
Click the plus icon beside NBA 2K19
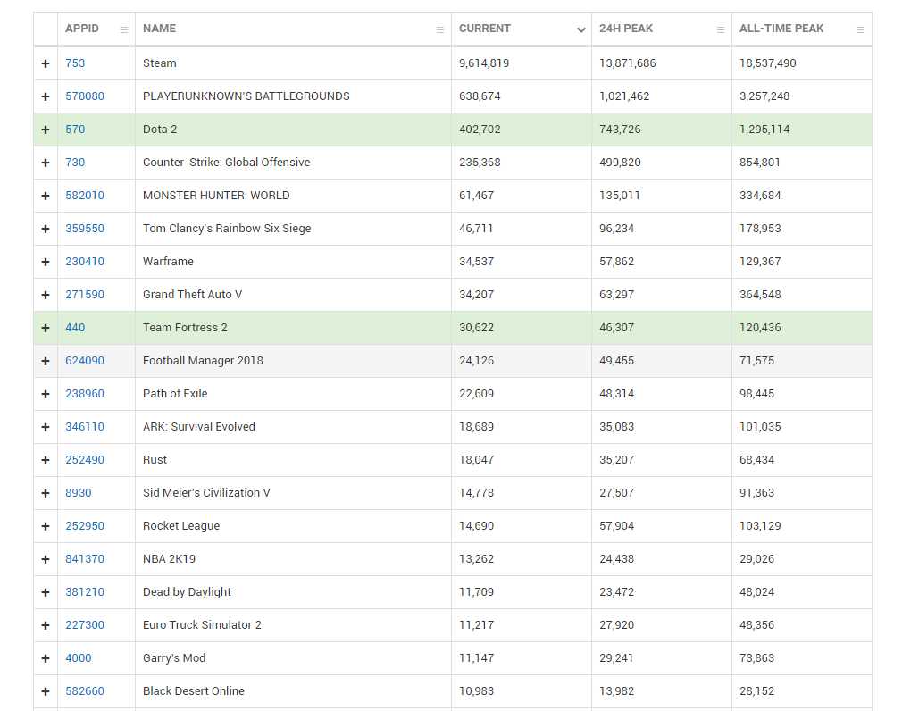click(46, 559)
